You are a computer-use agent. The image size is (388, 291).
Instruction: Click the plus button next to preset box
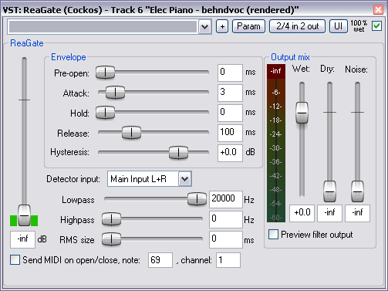pos(222,26)
